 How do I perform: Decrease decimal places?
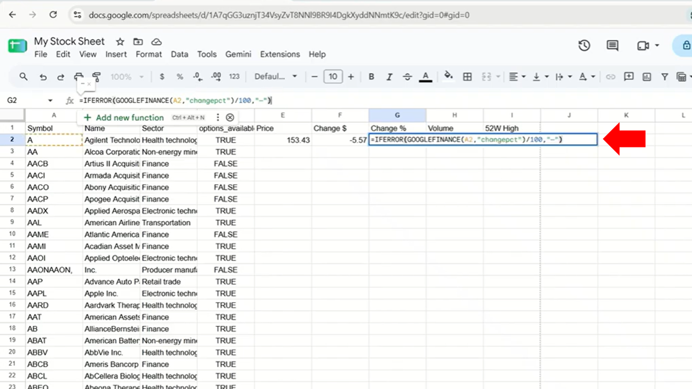[198, 77]
